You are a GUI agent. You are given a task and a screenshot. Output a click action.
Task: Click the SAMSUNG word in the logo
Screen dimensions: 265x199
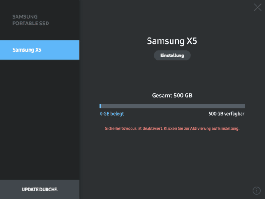click(x=25, y=17)
